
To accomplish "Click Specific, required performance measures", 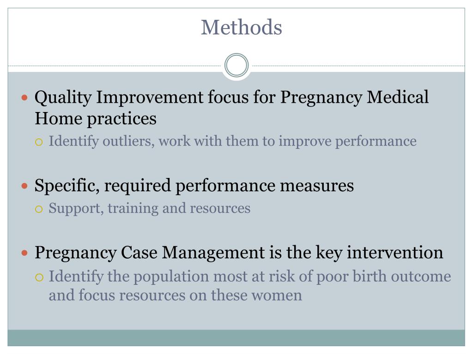I will pyautogui.click(x=194, y=185).
